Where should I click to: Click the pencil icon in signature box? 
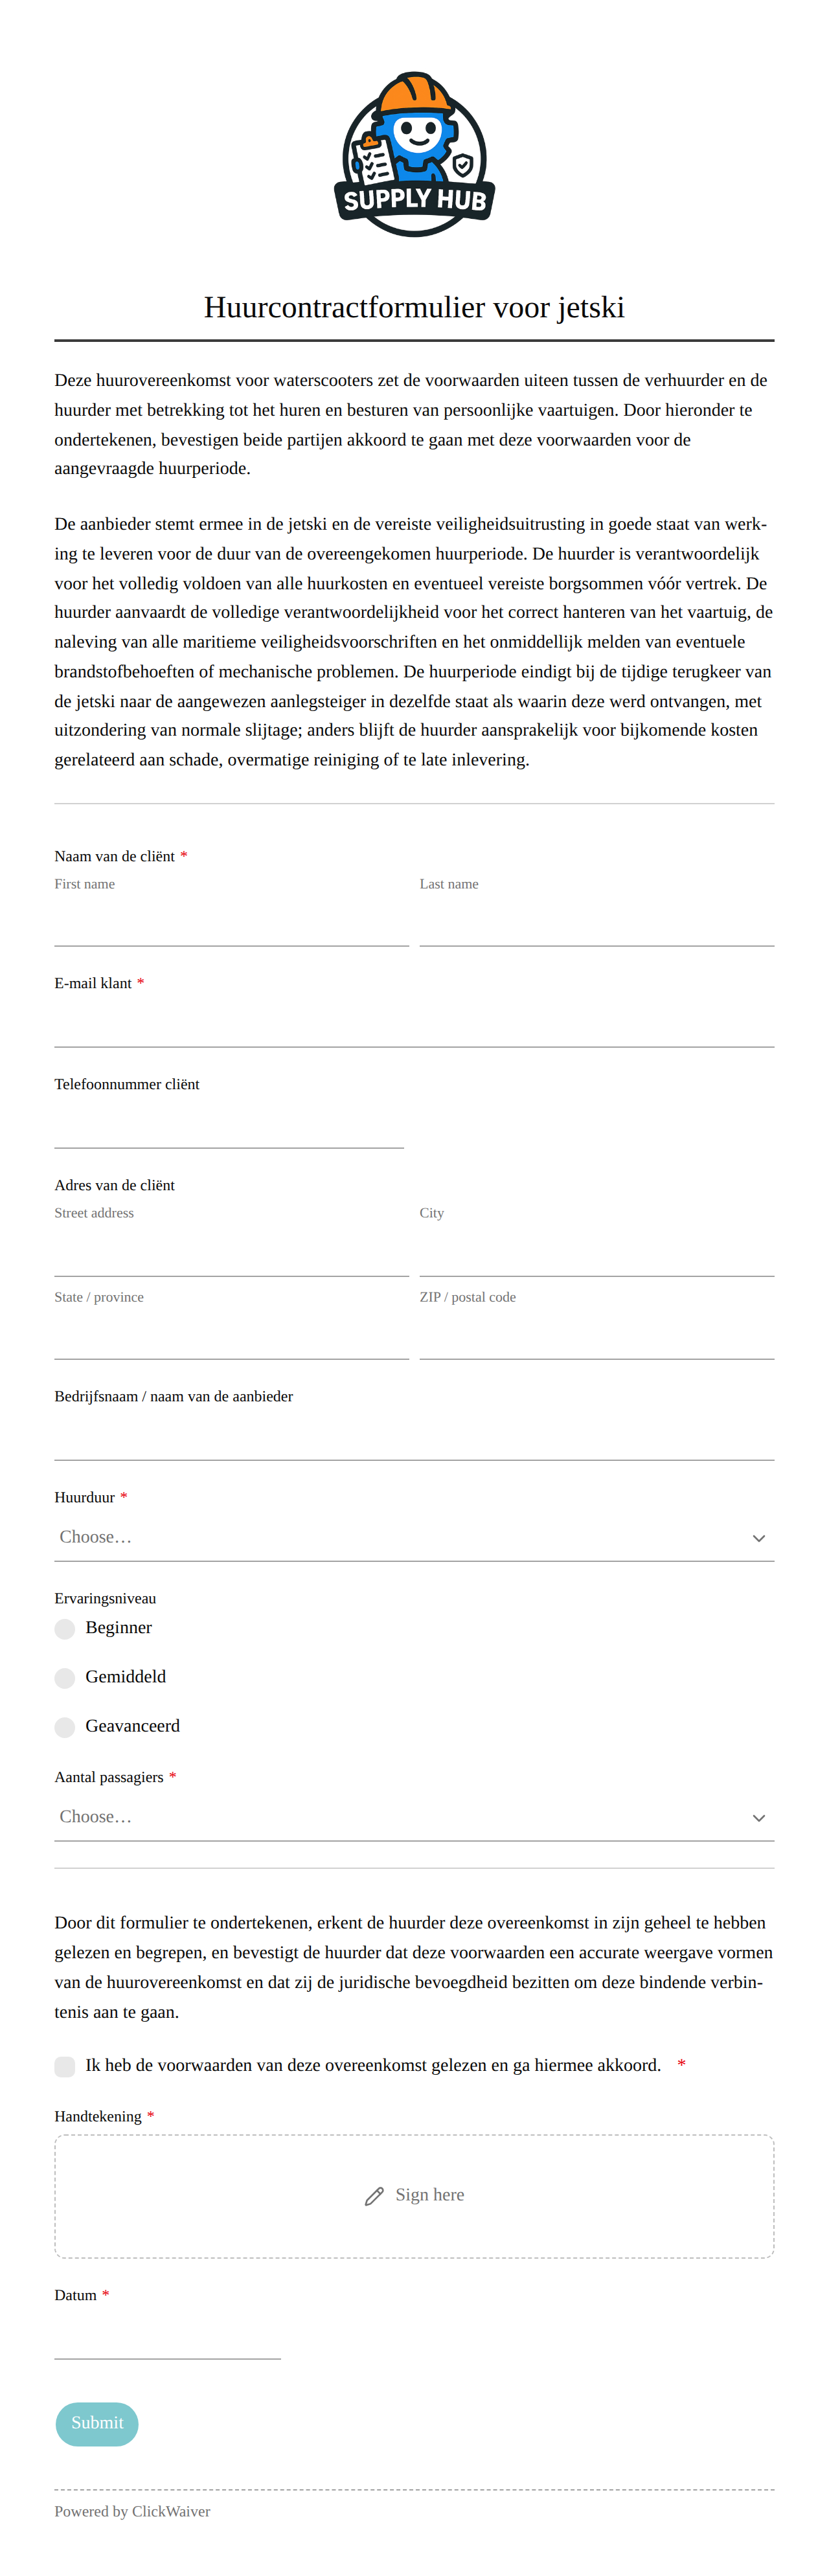374,2196
